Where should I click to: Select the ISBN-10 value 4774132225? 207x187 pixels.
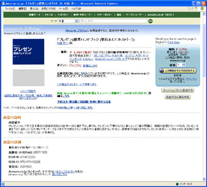click(28, 157)
